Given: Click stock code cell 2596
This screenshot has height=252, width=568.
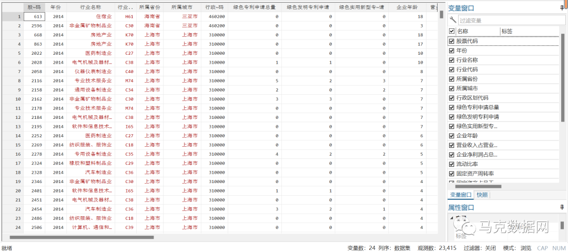Looking at the screenshot, I should tap(34, 26).
